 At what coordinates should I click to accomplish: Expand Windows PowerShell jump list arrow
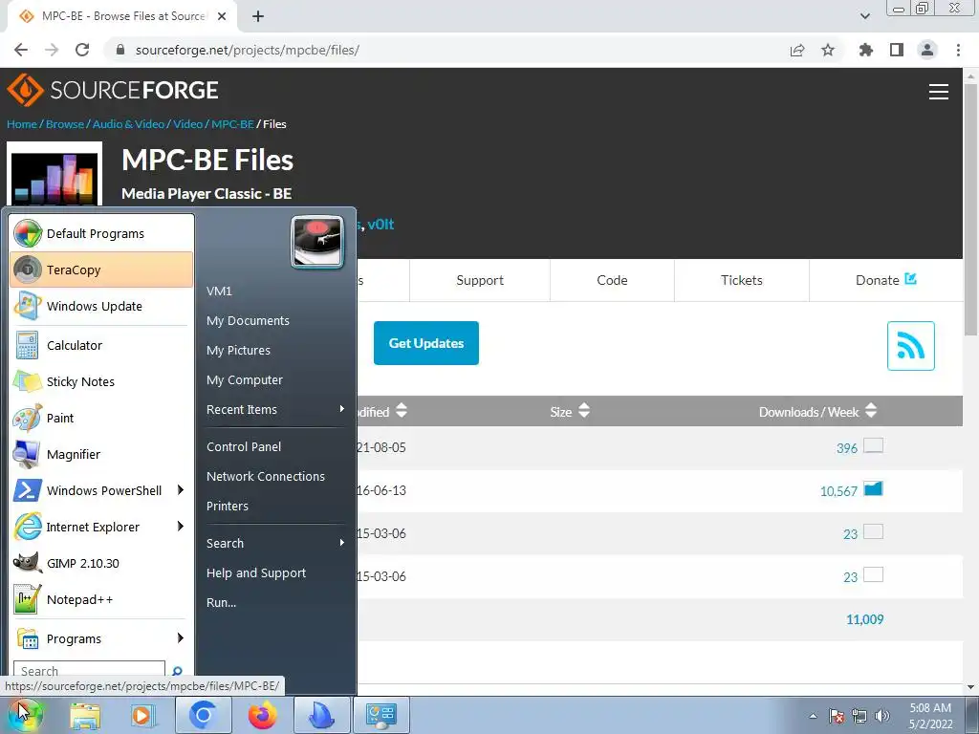pos(181,490)
